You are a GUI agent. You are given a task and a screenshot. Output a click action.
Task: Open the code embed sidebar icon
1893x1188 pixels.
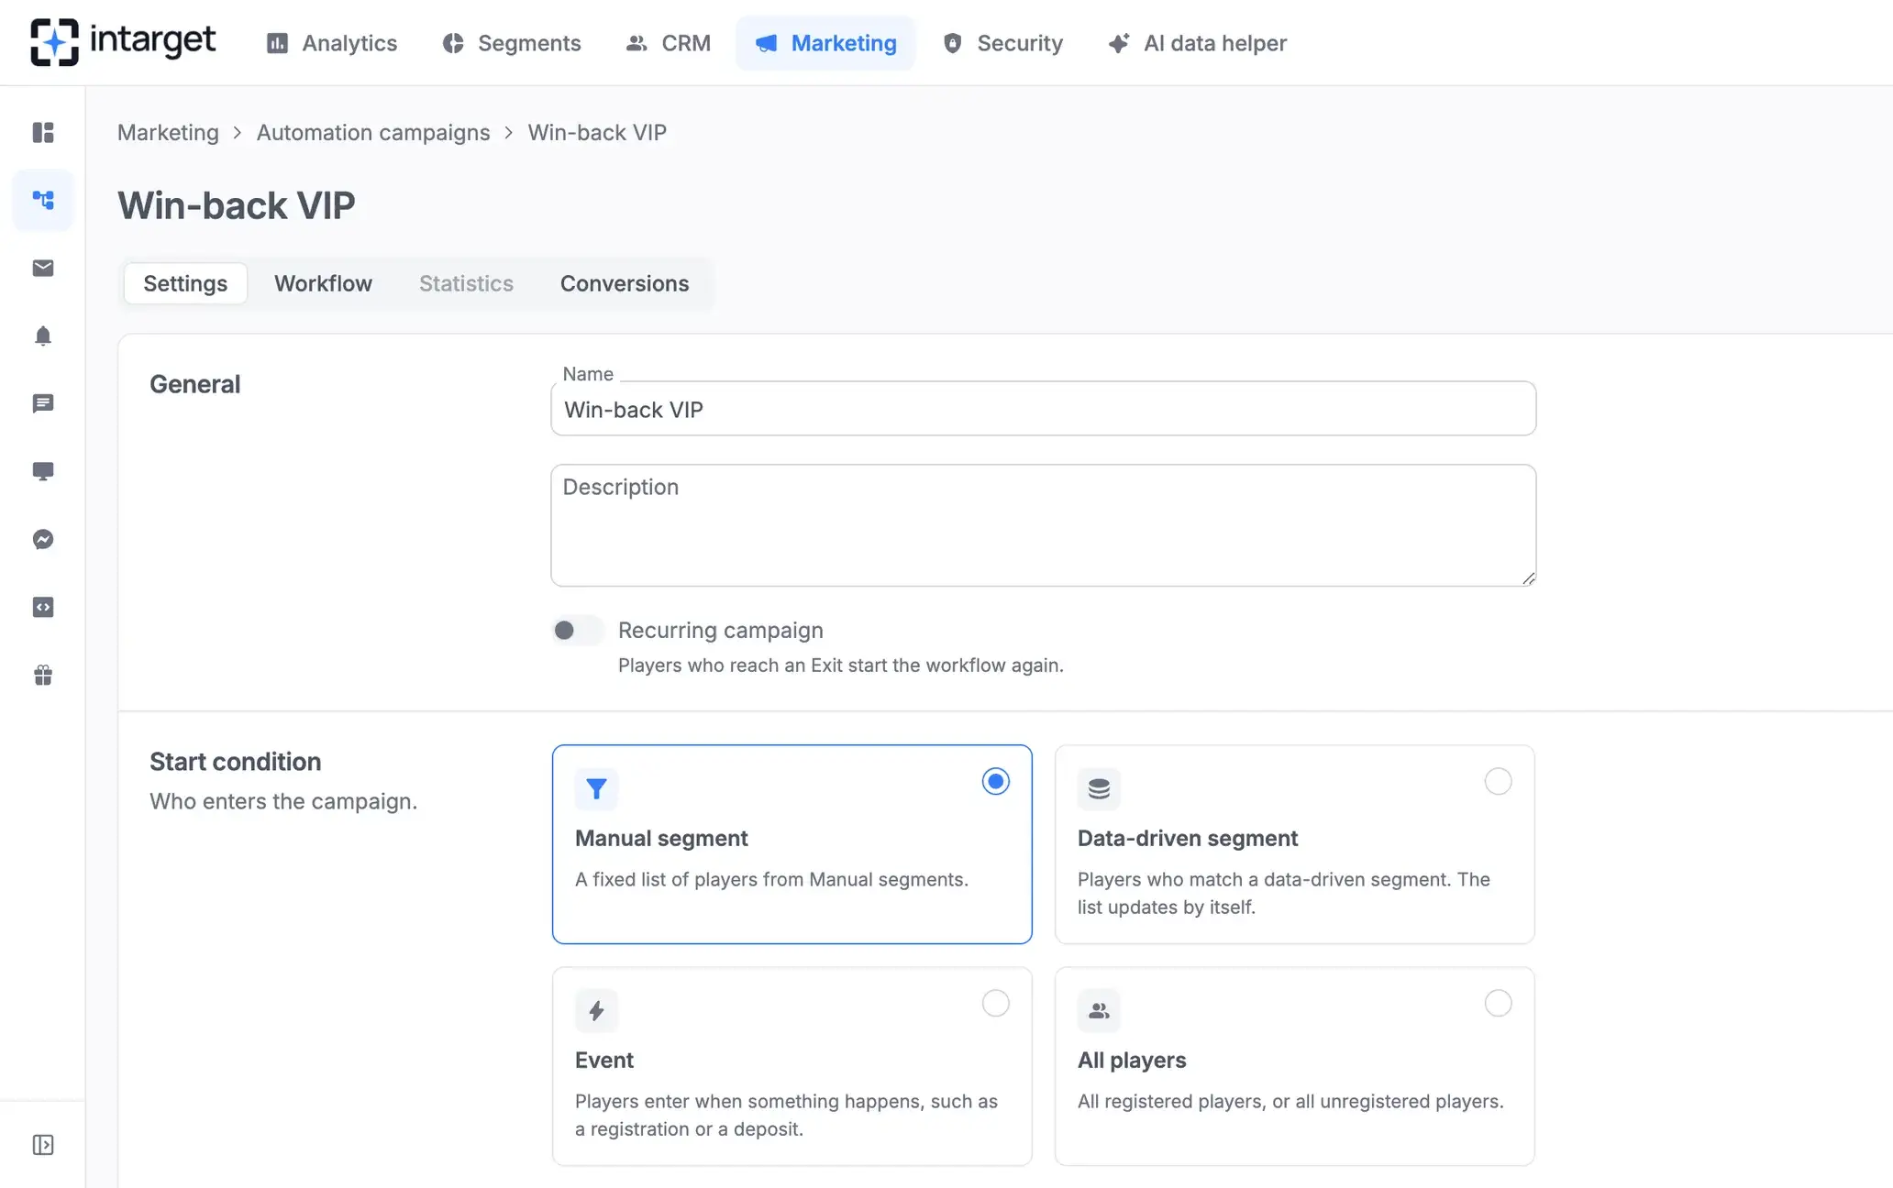[43, 607]
